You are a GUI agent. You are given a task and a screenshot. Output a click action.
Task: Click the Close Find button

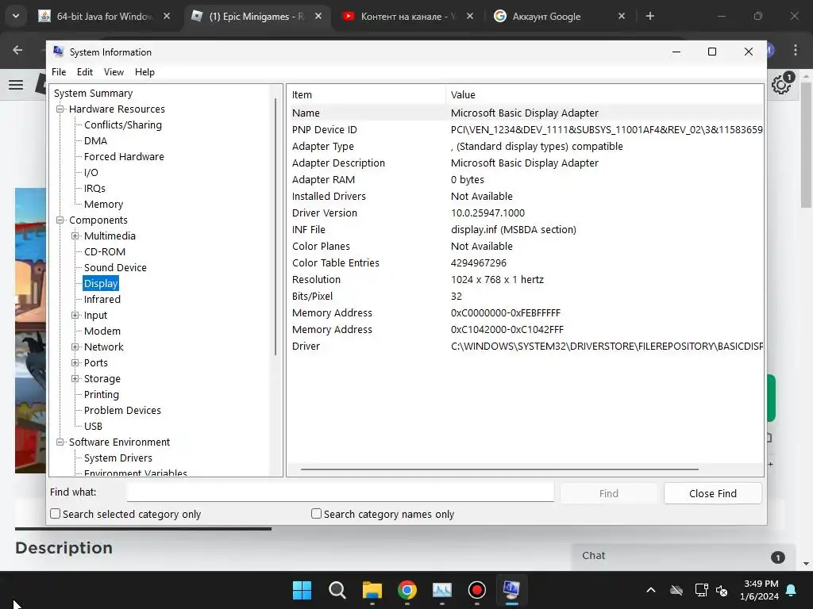712,493
